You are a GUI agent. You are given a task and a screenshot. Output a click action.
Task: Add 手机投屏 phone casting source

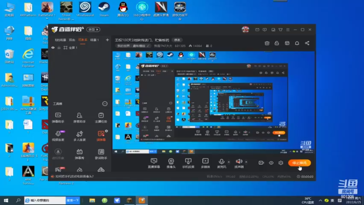[188, 163]
